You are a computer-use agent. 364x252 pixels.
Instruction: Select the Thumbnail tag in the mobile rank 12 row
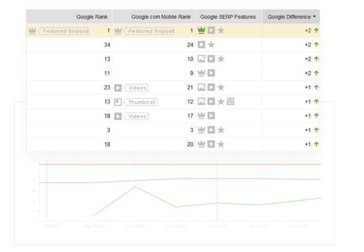tap(141, 102)
